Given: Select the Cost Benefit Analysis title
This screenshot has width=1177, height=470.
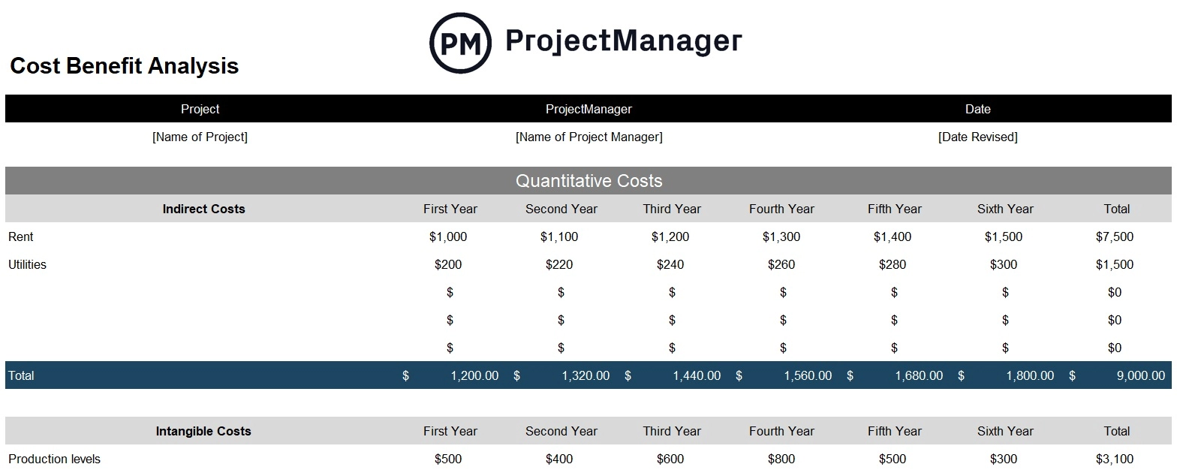Looking at the screenshot, I should (125, 66).
